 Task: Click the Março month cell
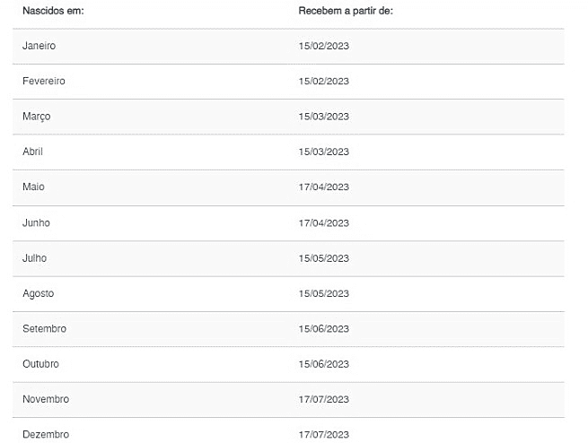tap(36, 117)
